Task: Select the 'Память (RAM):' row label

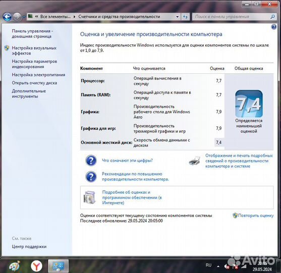Action: [96, 95]
